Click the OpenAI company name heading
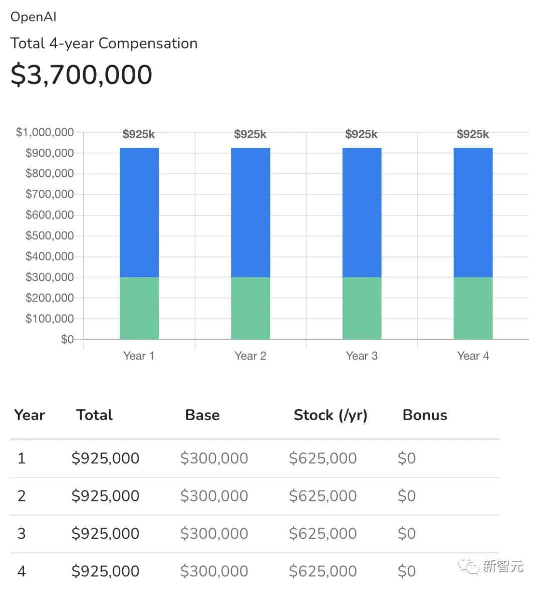Screen dimensions: 541x590 [x=34, y=17]
